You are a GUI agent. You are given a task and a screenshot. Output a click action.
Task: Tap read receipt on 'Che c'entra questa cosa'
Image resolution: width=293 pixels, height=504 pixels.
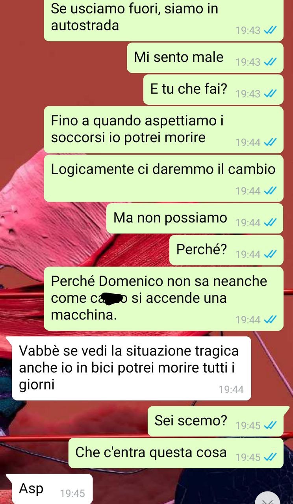270,457
